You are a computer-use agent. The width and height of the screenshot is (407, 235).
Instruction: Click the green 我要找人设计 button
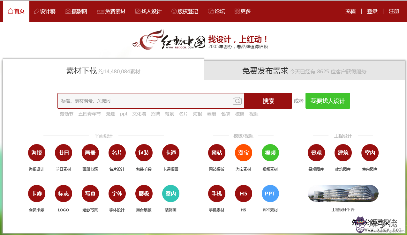328,101
